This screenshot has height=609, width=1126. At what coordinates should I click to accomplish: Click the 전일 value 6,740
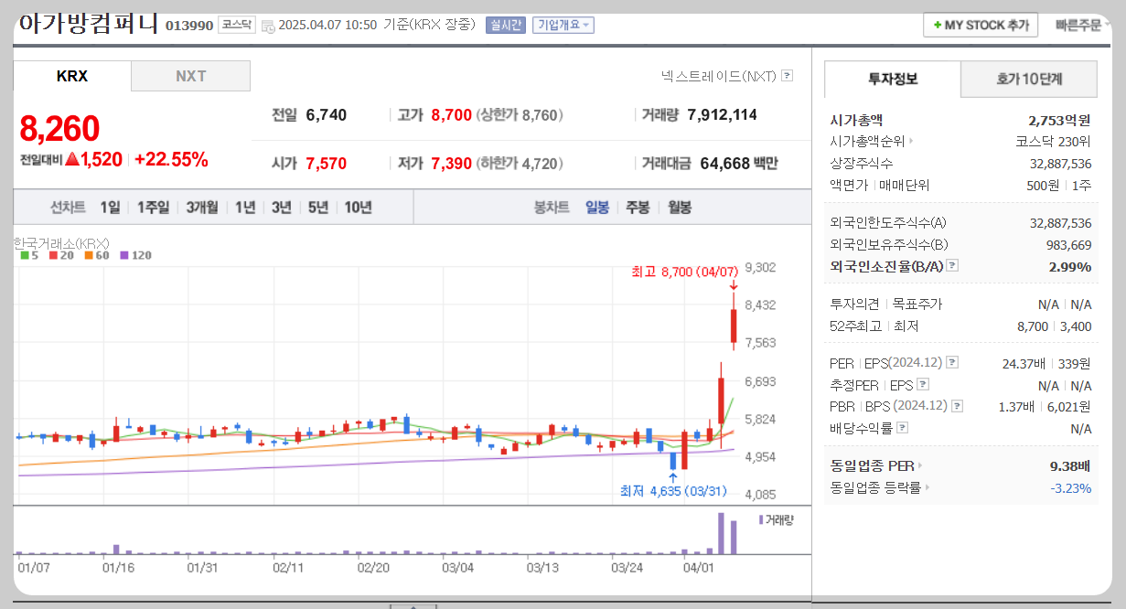(327, 115)
